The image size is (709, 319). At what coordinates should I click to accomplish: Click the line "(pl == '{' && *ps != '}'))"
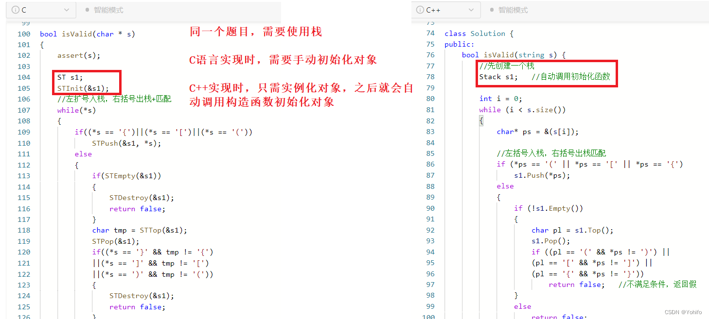587,274
